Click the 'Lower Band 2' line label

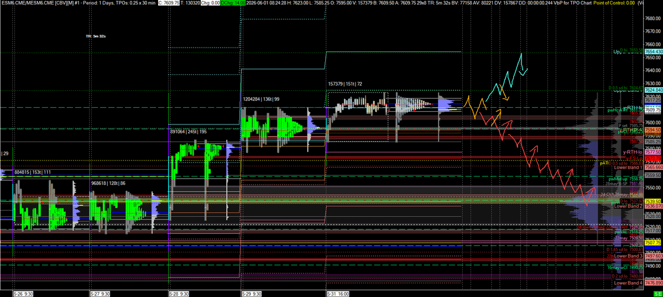click(628, 206)
